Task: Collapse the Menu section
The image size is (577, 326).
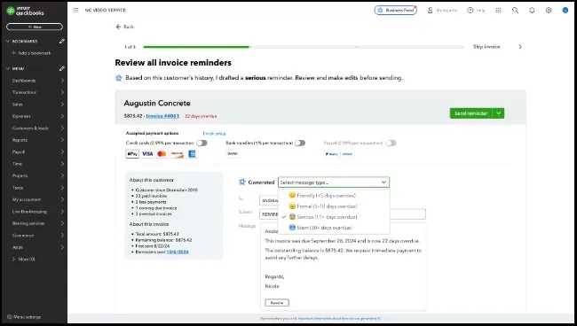Action: 8,68
